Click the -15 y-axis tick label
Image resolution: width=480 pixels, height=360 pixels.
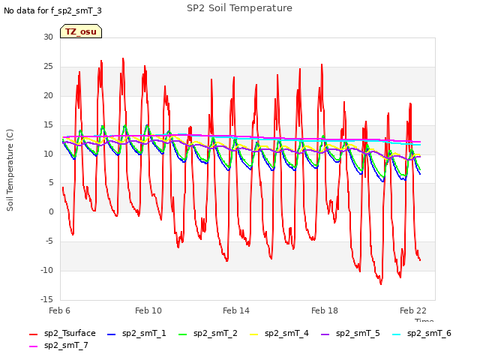coord(46,299)
